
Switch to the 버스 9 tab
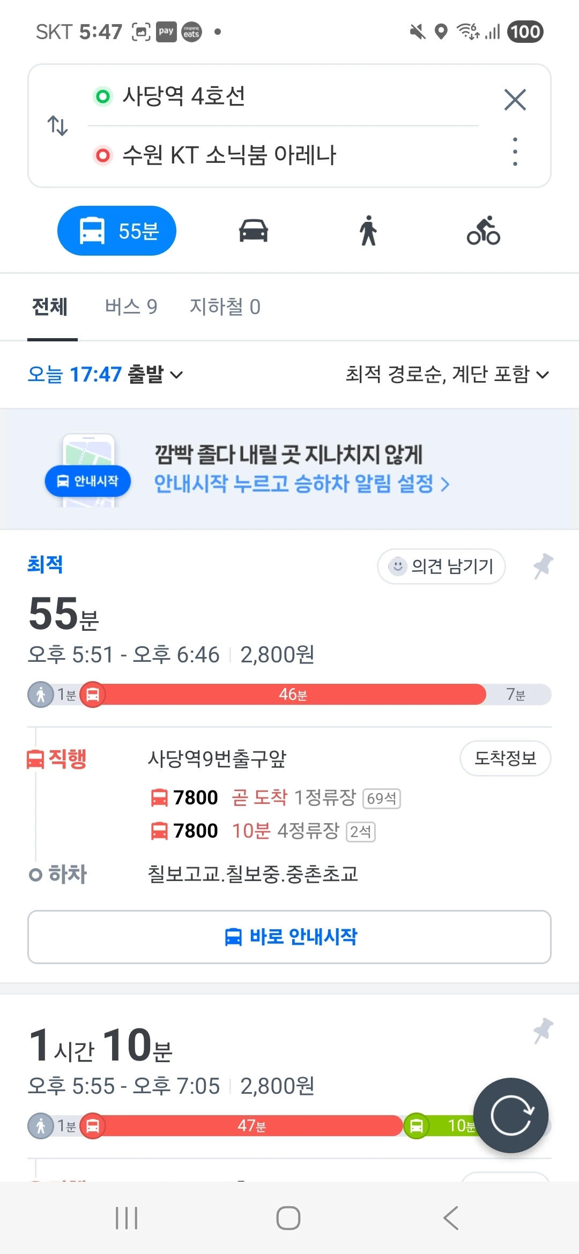[x=131, y=307]
